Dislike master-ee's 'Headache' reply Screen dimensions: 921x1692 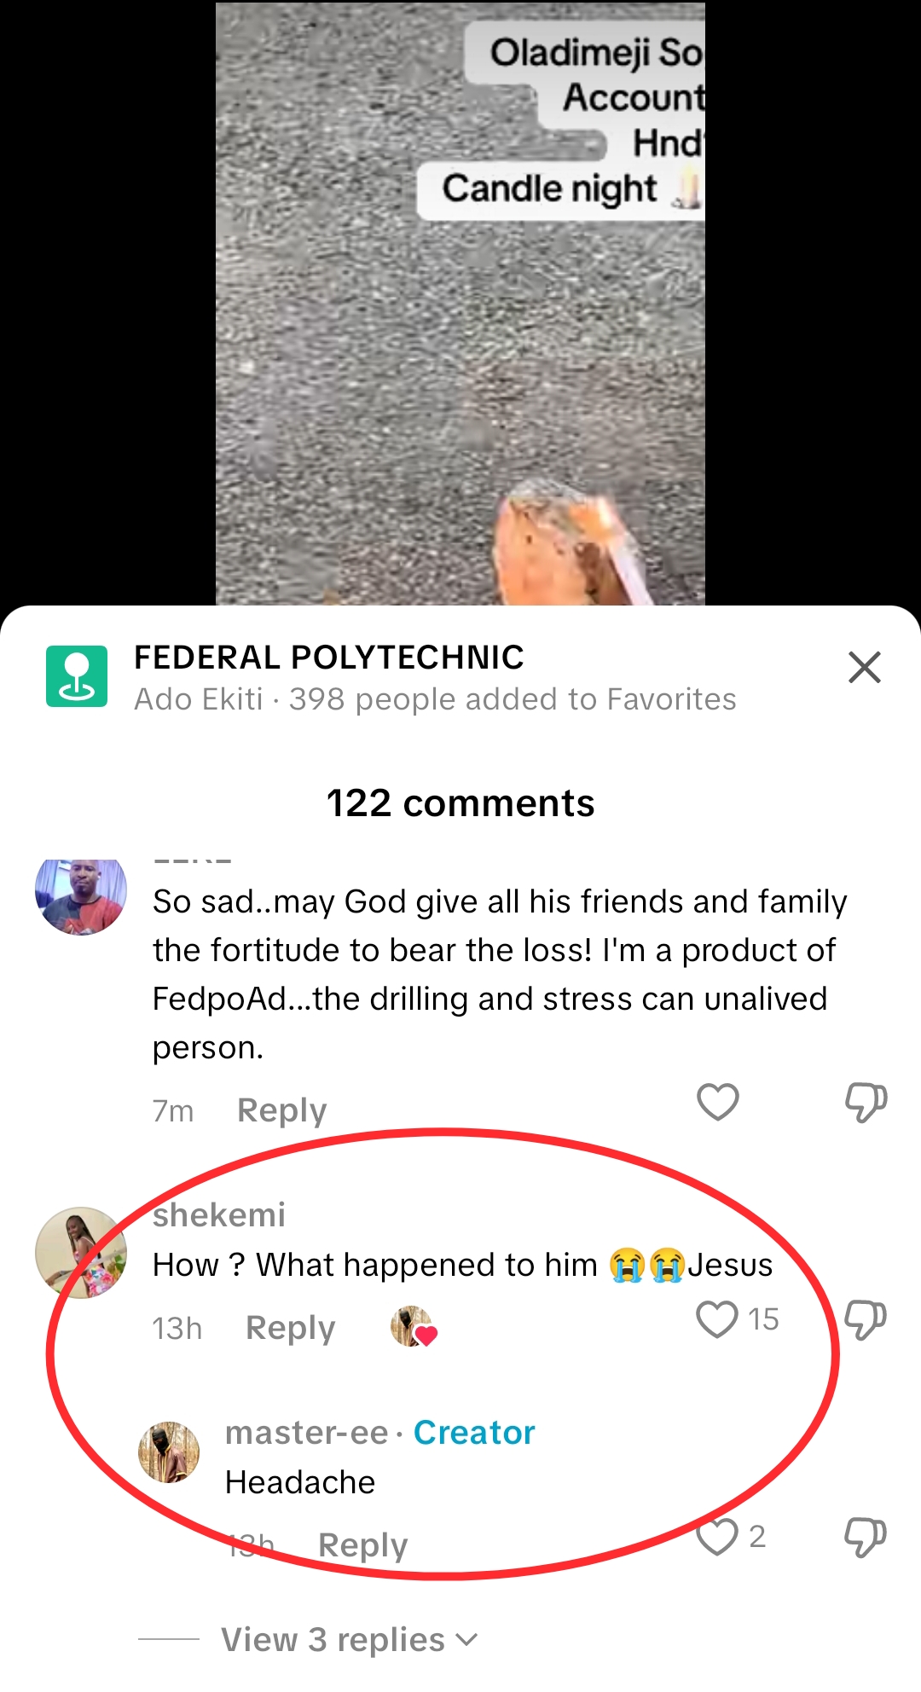pyautogui.click(x=866, y=1537)
